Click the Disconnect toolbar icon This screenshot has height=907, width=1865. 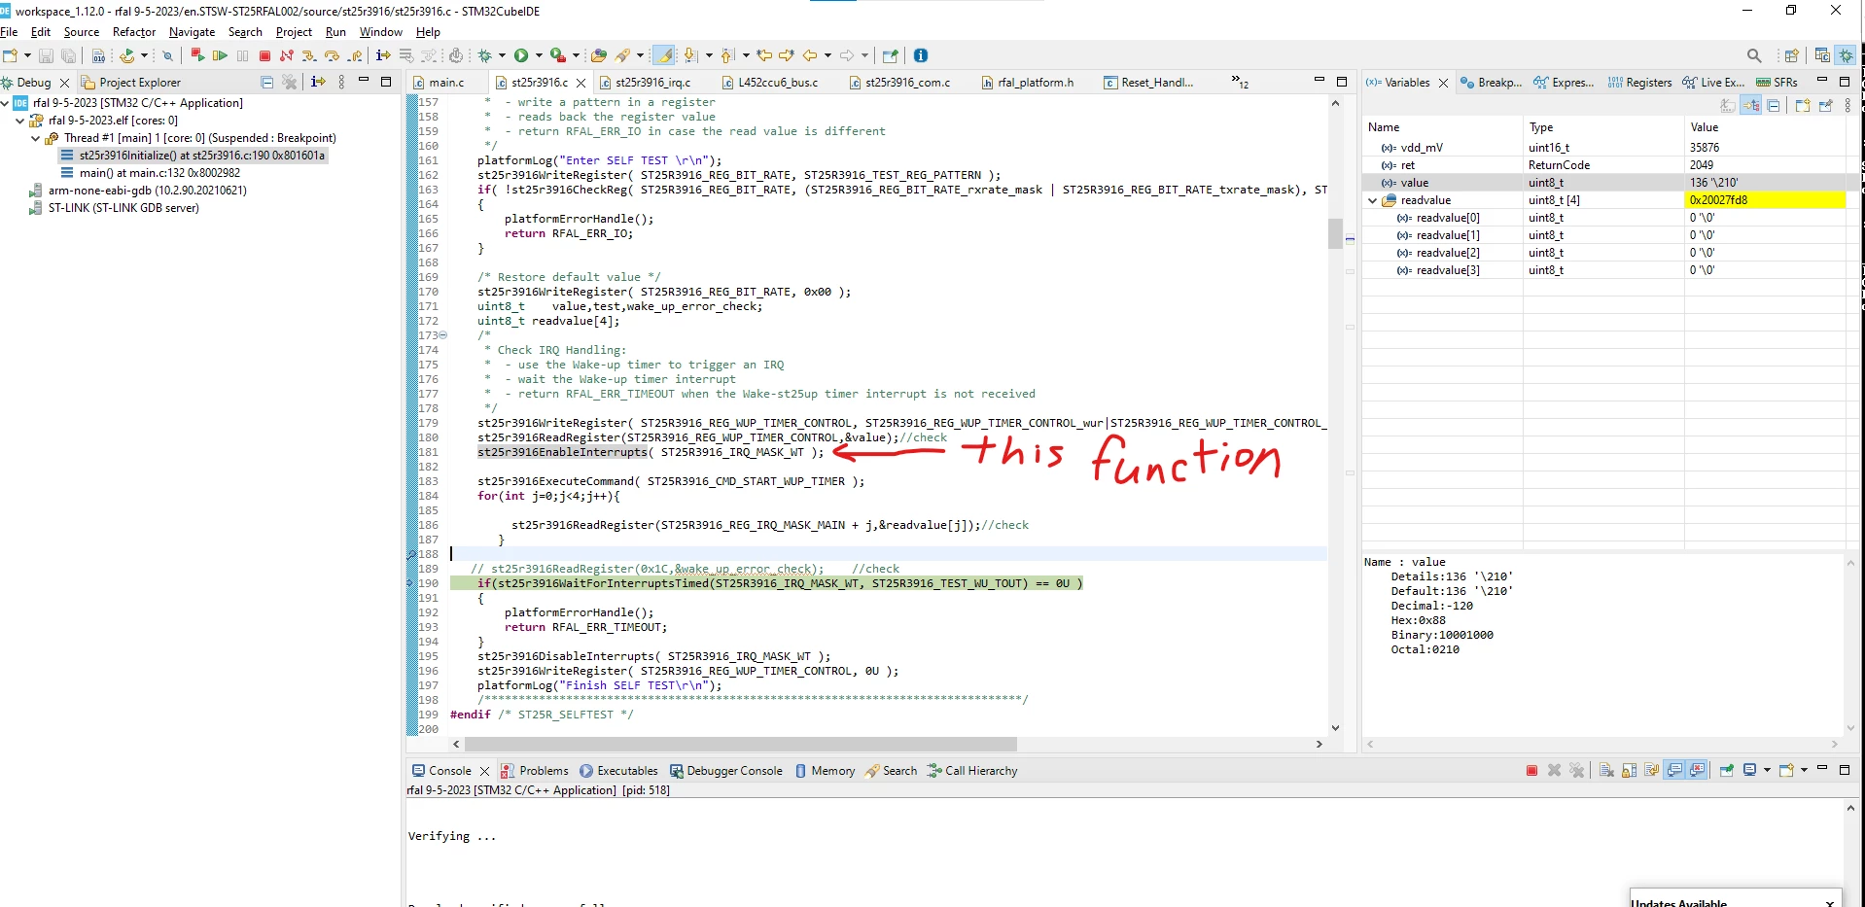[x=287, y=55]
